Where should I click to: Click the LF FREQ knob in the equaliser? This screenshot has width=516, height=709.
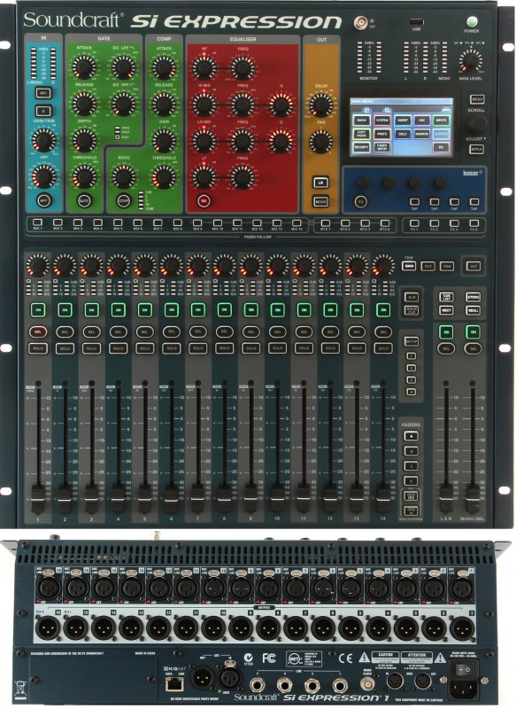point(243,177)
